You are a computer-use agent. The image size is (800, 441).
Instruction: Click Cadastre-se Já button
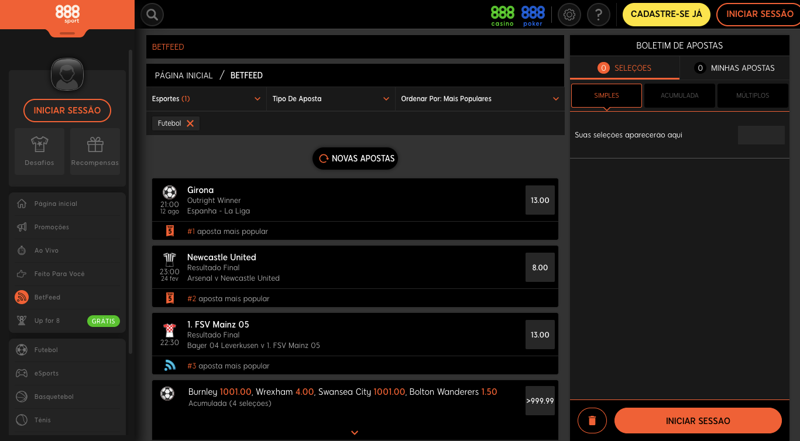pos(666,15)
